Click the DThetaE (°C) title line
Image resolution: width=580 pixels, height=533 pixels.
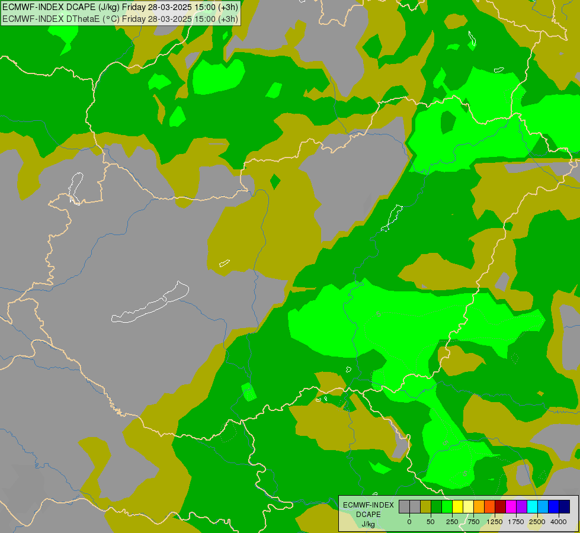pyautogui.click(x=120, y=19)
